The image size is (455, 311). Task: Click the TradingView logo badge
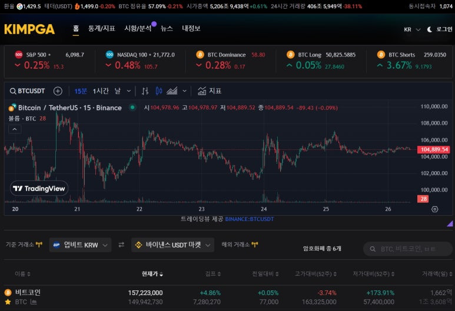(39, 188)
